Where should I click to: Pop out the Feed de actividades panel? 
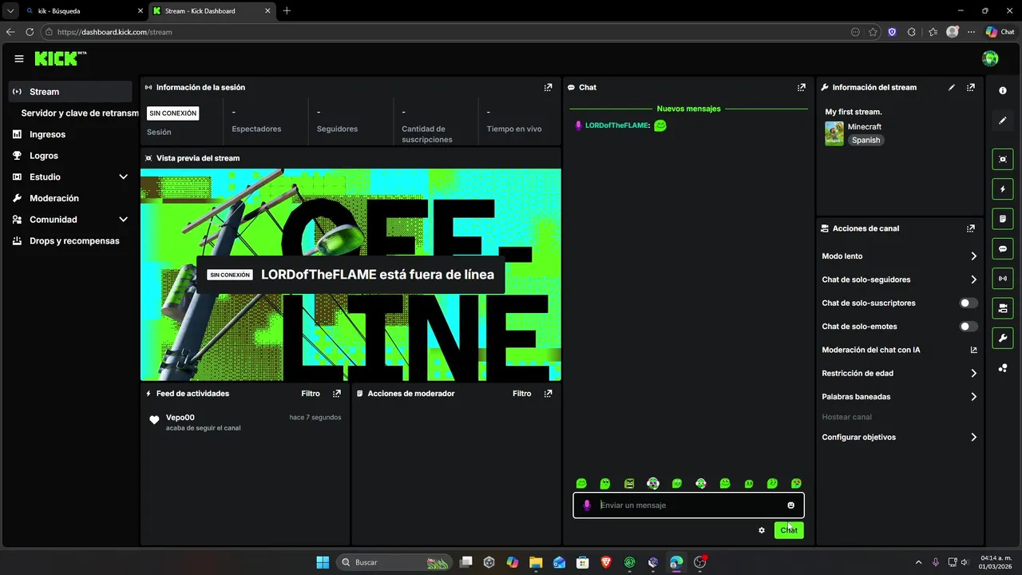[x=337, y=394]
